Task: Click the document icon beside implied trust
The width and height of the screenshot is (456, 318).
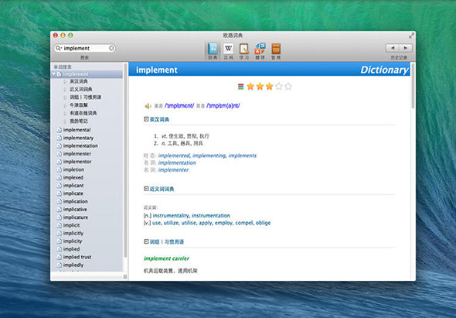Action: pyautogui.click(x=59, y=257)
